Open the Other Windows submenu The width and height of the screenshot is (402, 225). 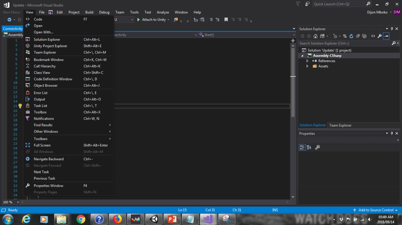[69, 132]
